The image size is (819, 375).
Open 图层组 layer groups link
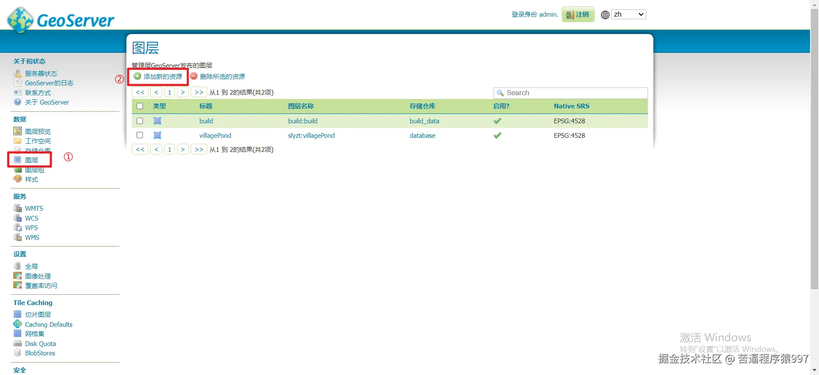(35, 170)
